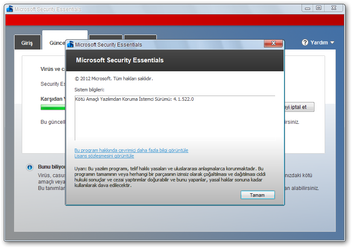Expand the Yardım dropdown arrow
This screenshot has height=248, width=352.
pos(332,42)
